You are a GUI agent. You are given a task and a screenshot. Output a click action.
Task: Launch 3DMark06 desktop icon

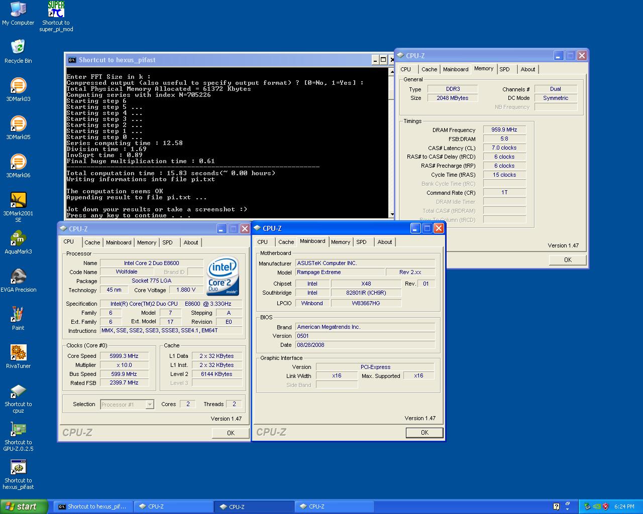pos(18,166)
